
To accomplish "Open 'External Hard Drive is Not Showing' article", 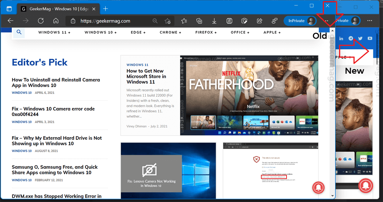I will [57, 141].
